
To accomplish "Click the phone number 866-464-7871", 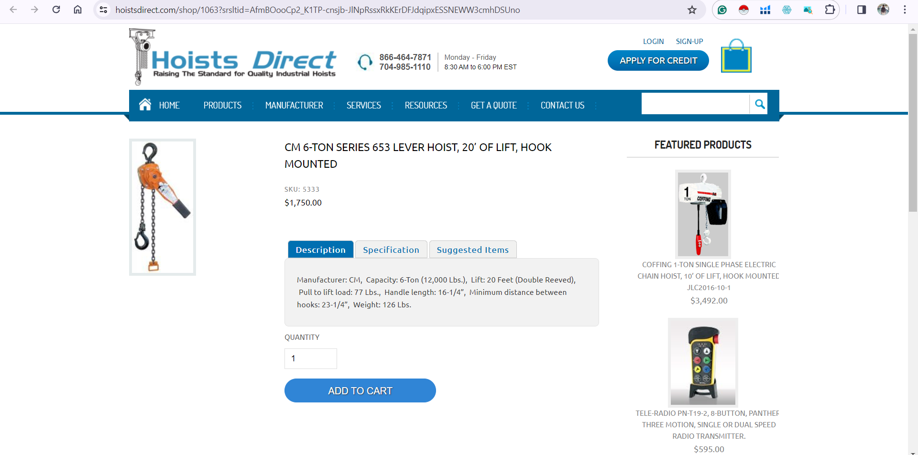I will 405,57.
